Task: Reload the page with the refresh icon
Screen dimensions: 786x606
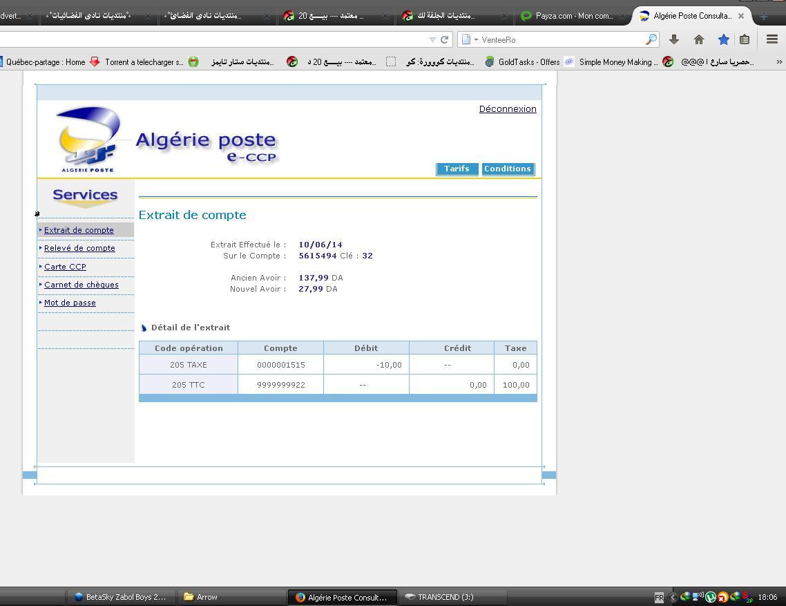Action: tap(444, 39)
